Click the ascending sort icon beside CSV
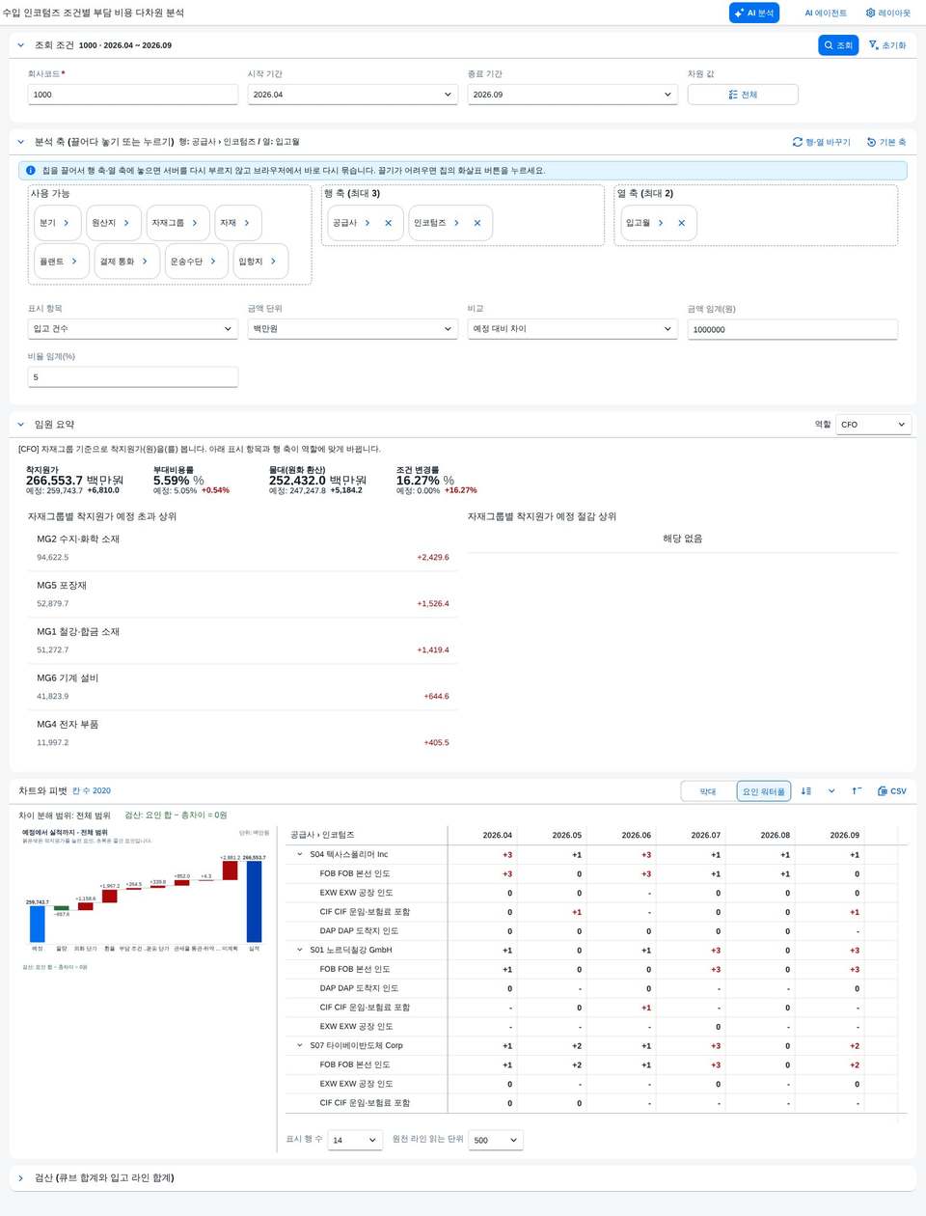 (x=857, y=791)
